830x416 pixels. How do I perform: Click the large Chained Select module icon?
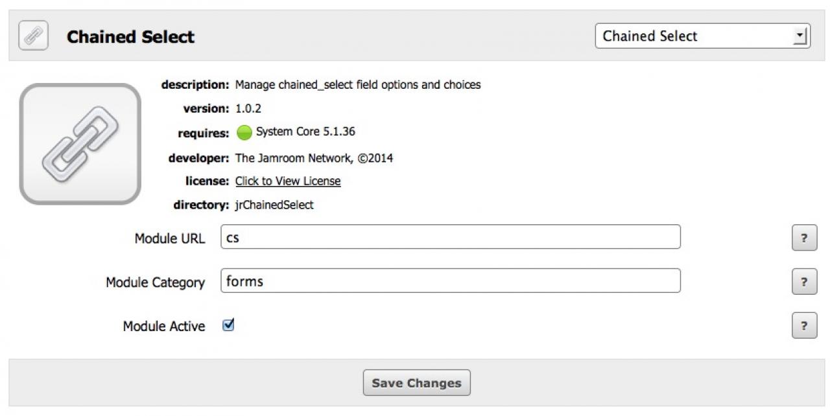pos(80,144)
